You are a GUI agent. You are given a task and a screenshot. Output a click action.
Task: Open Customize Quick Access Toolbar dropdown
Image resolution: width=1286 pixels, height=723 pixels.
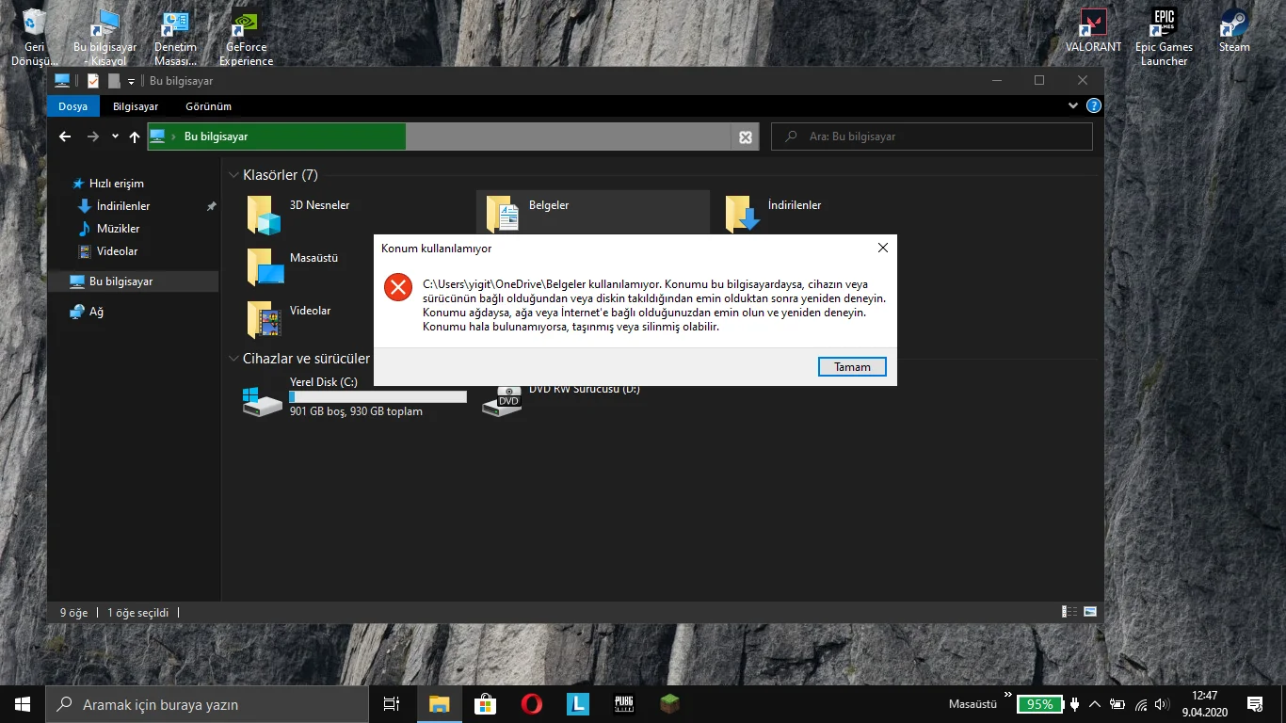(132, 82)
